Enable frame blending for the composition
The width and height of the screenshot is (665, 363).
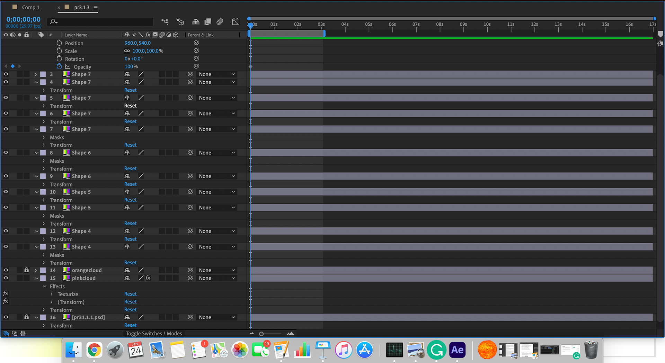pyautogui.click(x=208, y=21)
